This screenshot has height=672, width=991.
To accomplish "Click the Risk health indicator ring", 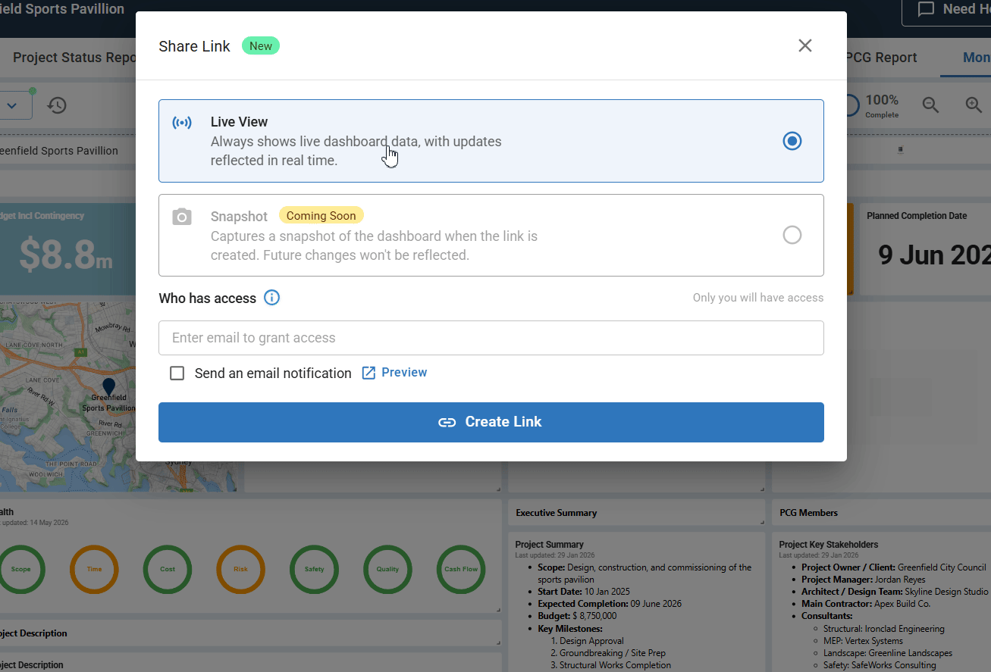I will 240,569.
